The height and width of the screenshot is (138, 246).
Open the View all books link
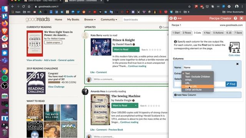(x=34, y=60)
